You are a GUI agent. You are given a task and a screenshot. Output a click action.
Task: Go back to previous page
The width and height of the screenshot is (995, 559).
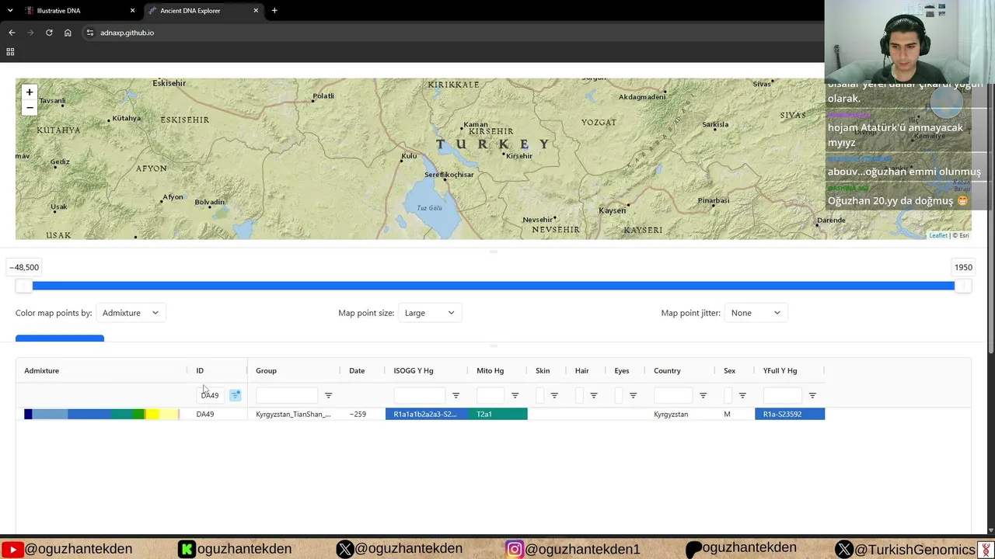[12, 33]
